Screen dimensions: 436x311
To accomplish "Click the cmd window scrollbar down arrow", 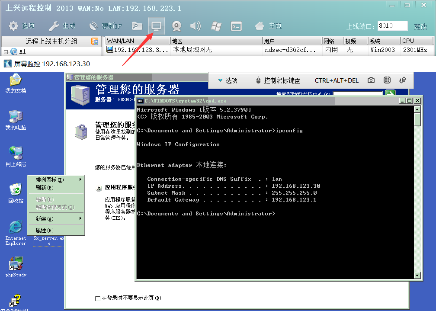I will 417,276.
